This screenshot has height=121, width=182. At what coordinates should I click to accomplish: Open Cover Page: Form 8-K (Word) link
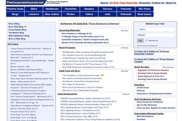click(23, 115)
